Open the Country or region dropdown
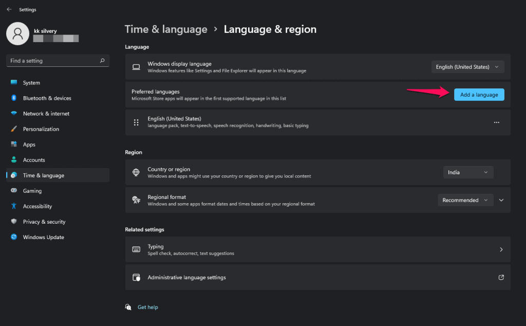 coord(468,172)
